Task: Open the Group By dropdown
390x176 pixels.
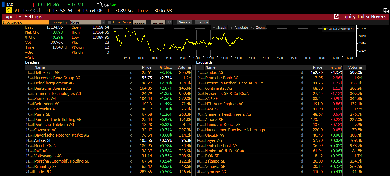Action: coord(87,22)
